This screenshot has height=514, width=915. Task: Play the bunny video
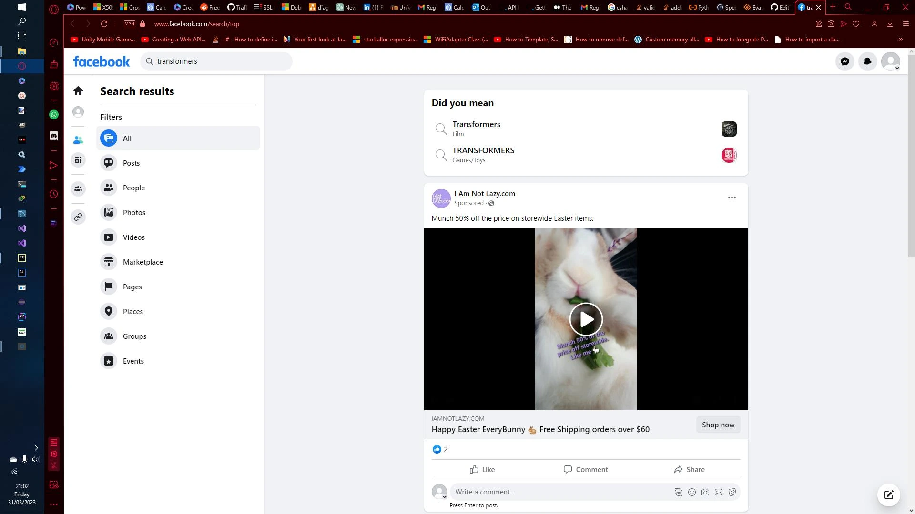[x=586, y=319]
